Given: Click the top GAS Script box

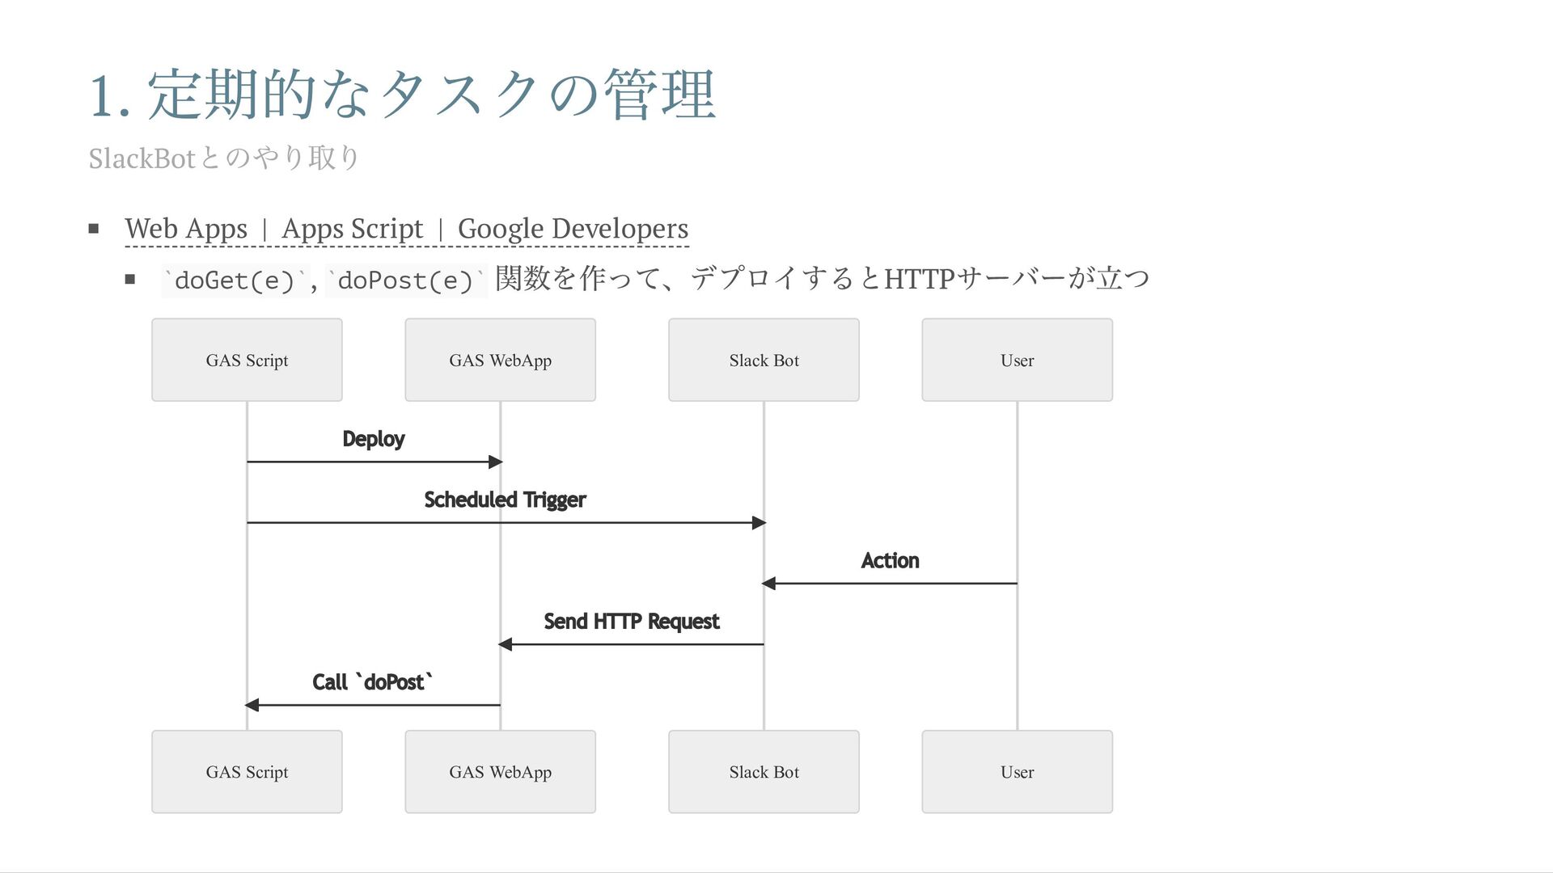Looking at the screenshot, I should [x=247, y=360].
